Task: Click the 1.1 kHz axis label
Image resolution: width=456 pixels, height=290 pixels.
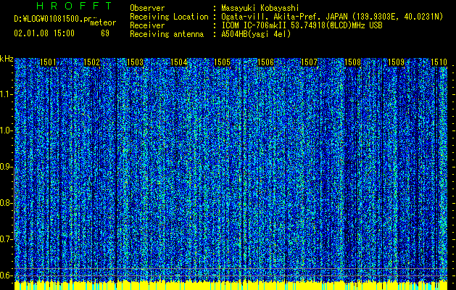Action: [6, 94]
